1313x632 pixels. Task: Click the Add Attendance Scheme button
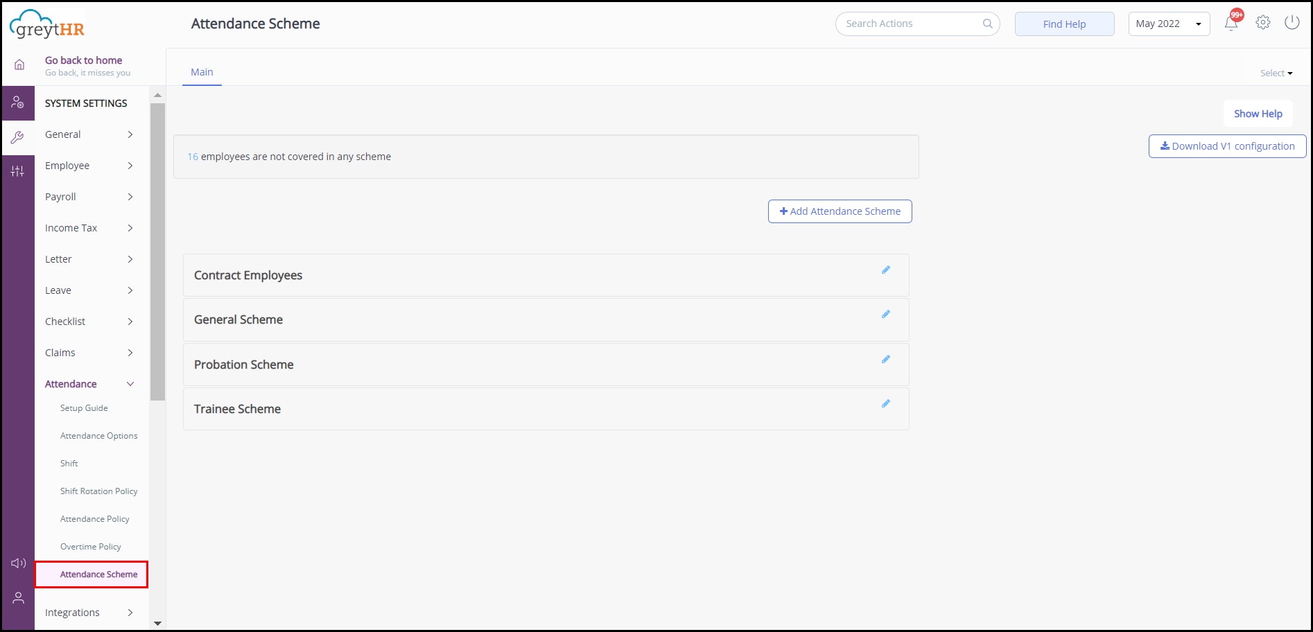click(x=840, y=211)
